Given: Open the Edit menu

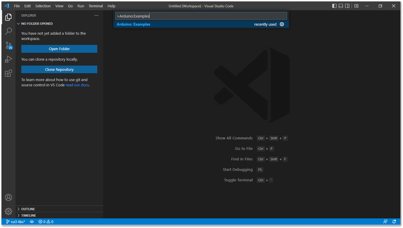Looking at the screenshot, I should pyautogui.click(x=27, y=6).
